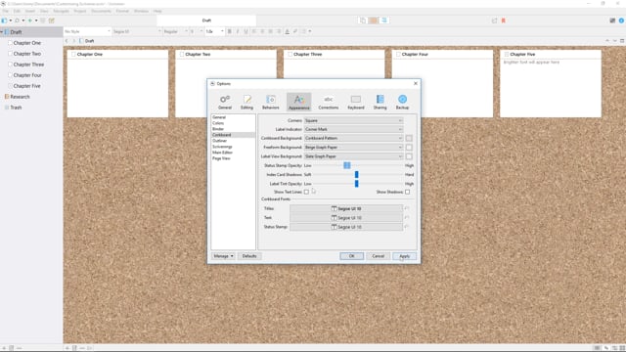Select Scrivenings in Appearance category list
This screenshot has width=626, height=352.
[222, 147]
